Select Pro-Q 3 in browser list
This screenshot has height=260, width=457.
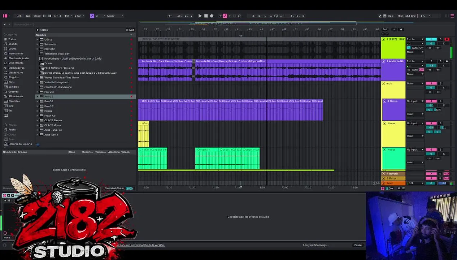[x=85, y=92]
